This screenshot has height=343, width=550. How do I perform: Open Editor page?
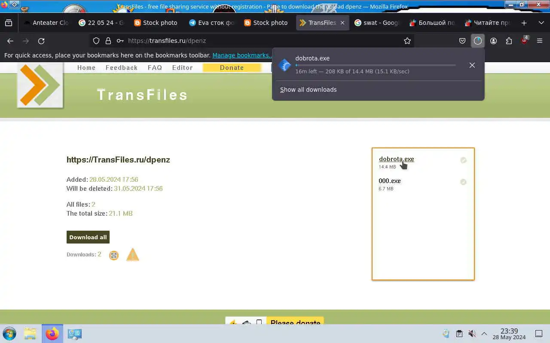click(183, 68)
